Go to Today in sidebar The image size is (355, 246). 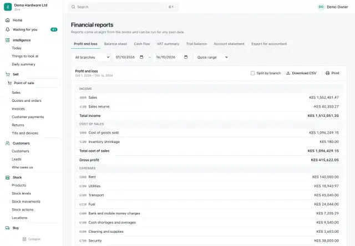tap(17, 48)
